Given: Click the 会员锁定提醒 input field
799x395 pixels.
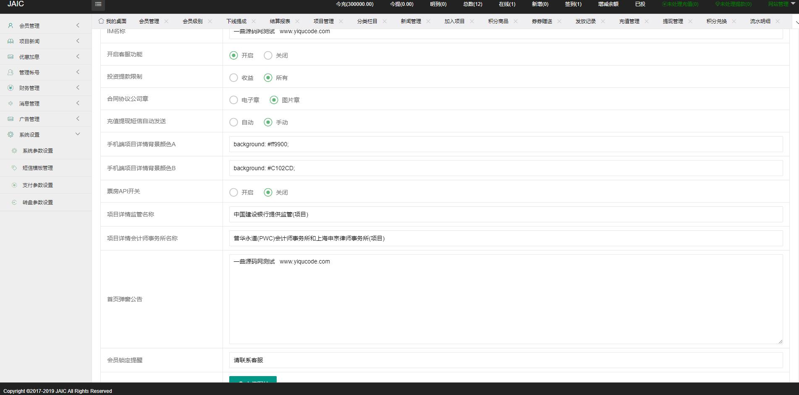Looking at the screenshot, I should [506, 360].
